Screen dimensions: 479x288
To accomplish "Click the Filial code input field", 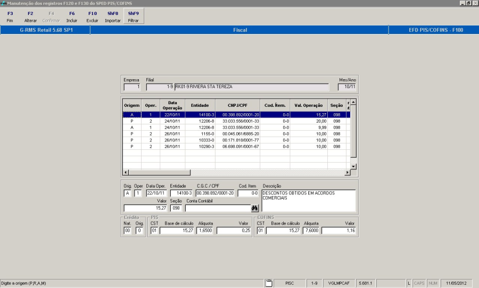I will [160, 87].
